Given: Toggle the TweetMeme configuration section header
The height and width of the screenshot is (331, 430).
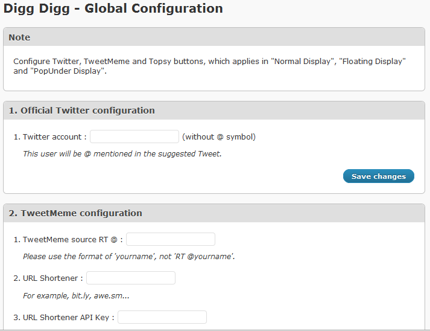Looking at the screenshot, I should pyautogui.click(x=214, y=213).
